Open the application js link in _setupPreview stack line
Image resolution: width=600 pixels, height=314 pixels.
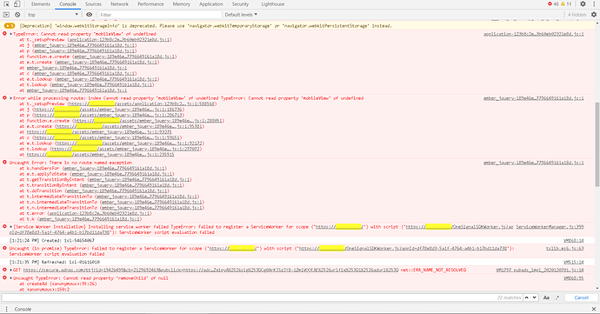pyautogui.click(x=120, y=40)
